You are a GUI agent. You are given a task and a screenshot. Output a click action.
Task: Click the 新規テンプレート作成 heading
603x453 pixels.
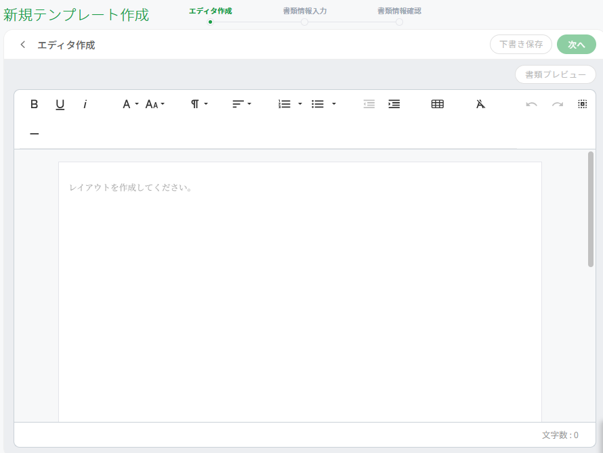(76, 15)
